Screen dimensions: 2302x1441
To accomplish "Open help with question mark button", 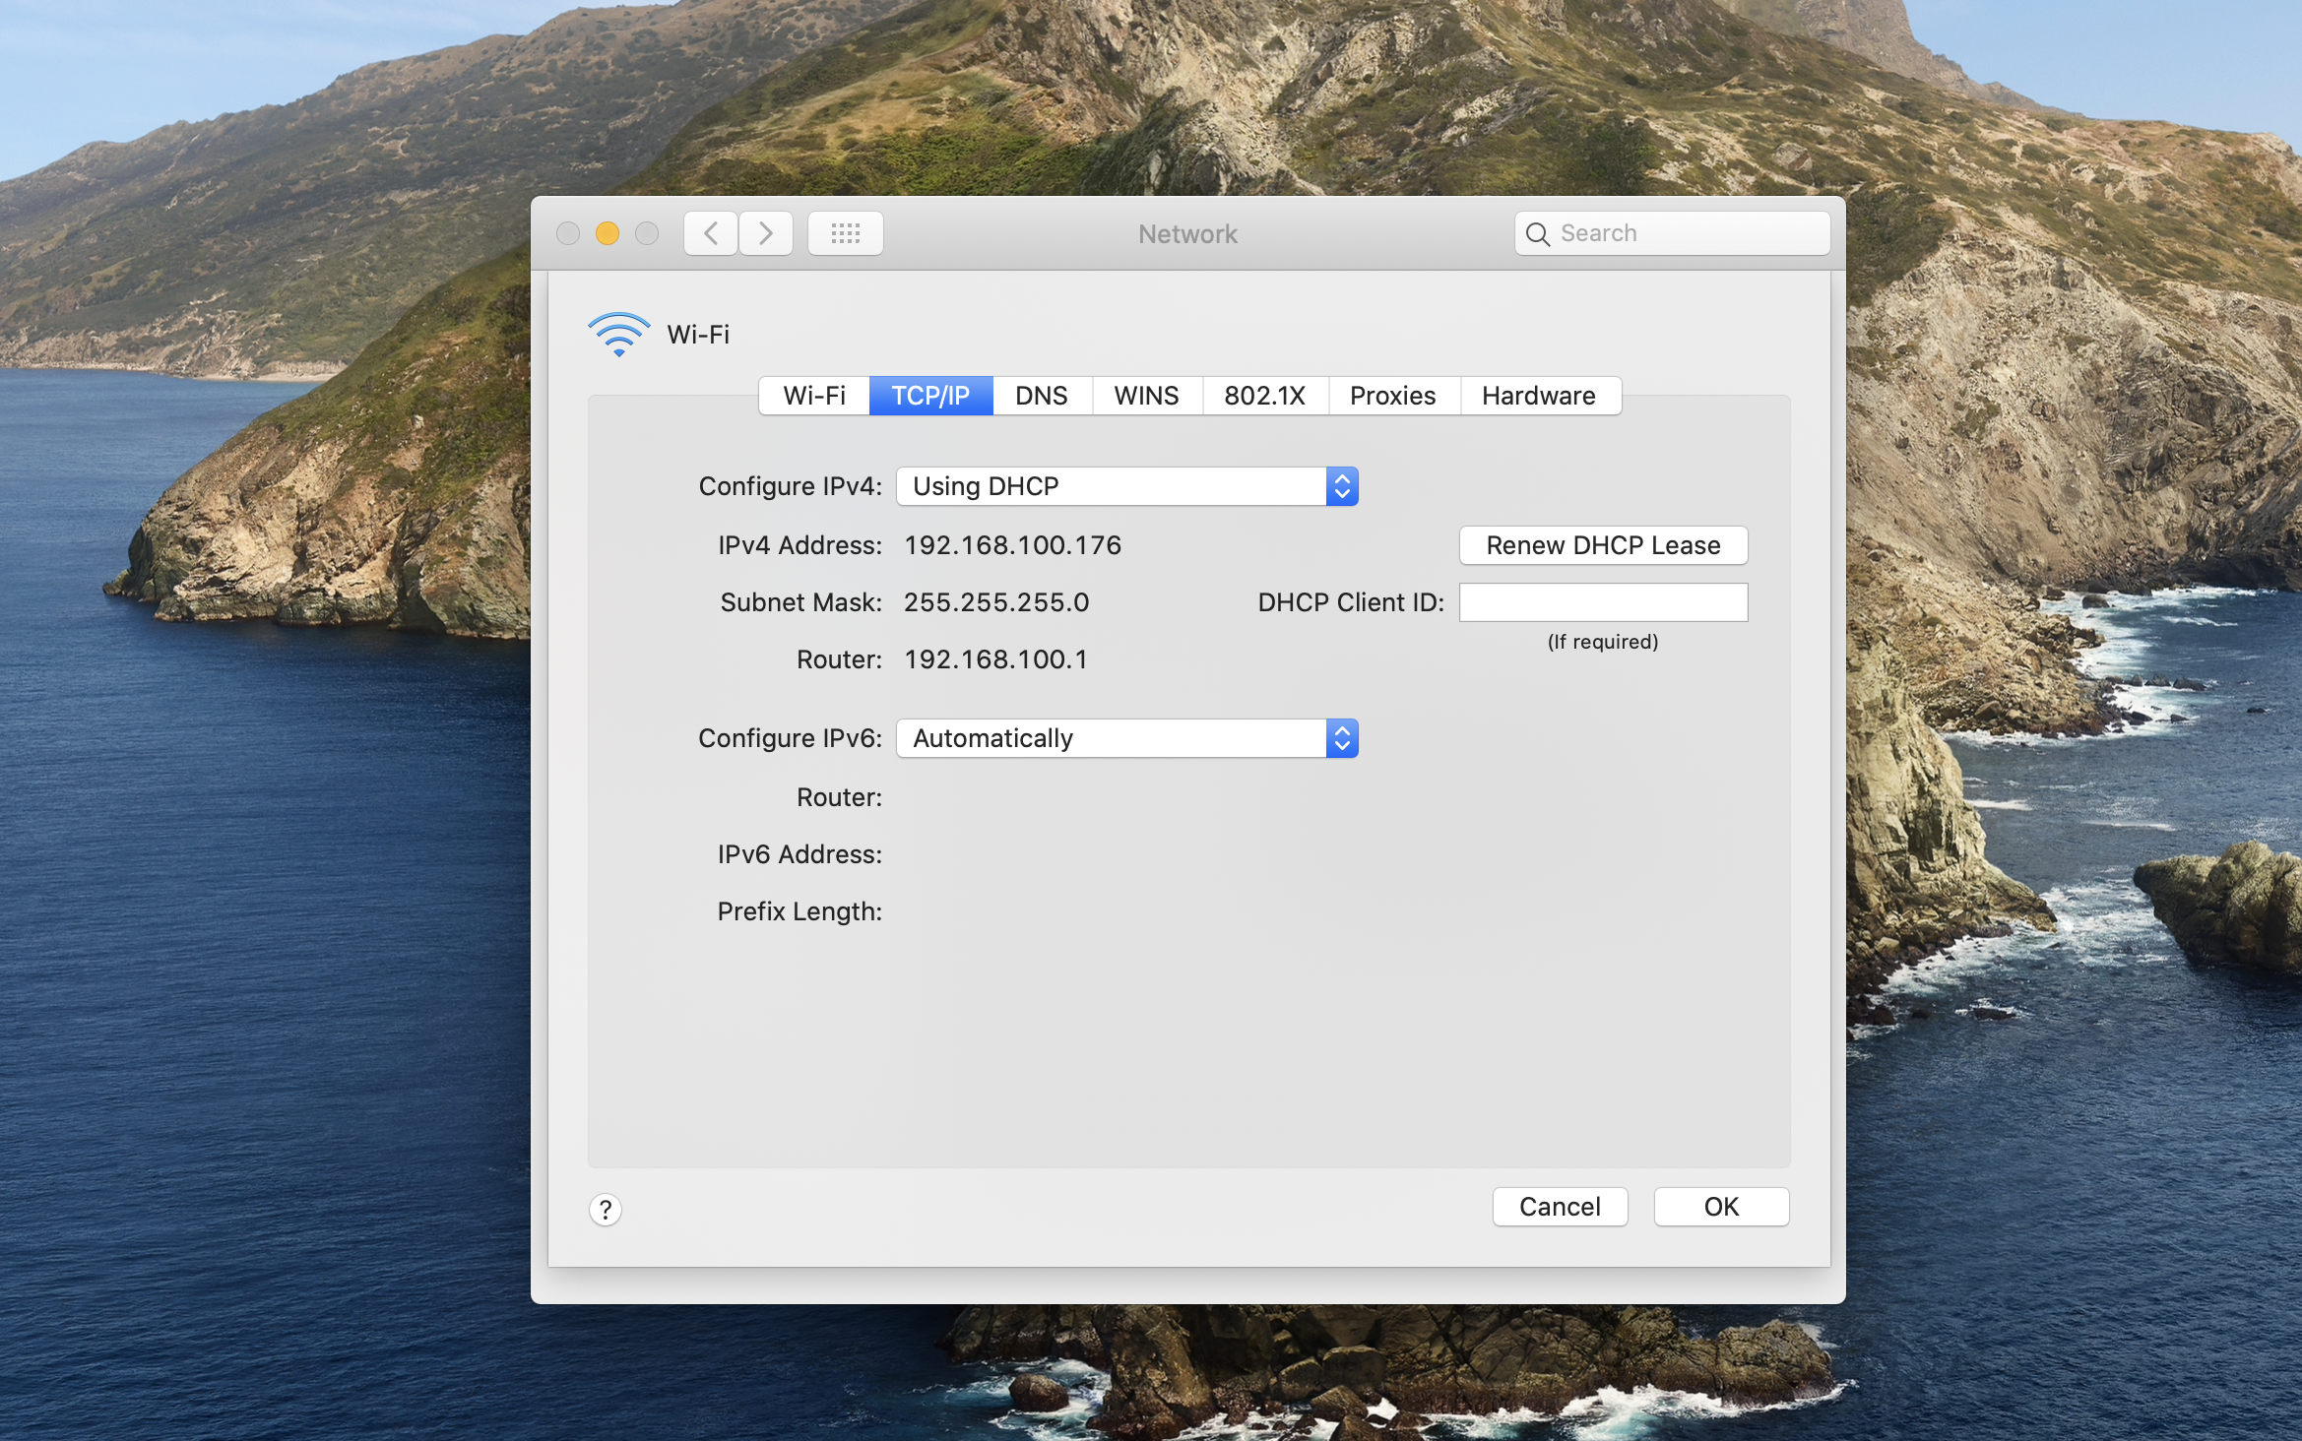I will coord(606,1209).
